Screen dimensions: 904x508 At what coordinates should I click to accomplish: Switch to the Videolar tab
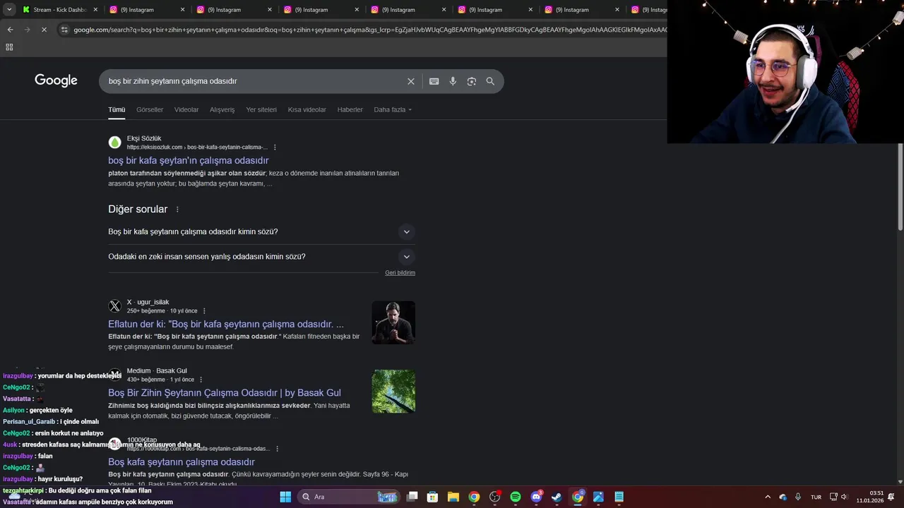[186, 109]
